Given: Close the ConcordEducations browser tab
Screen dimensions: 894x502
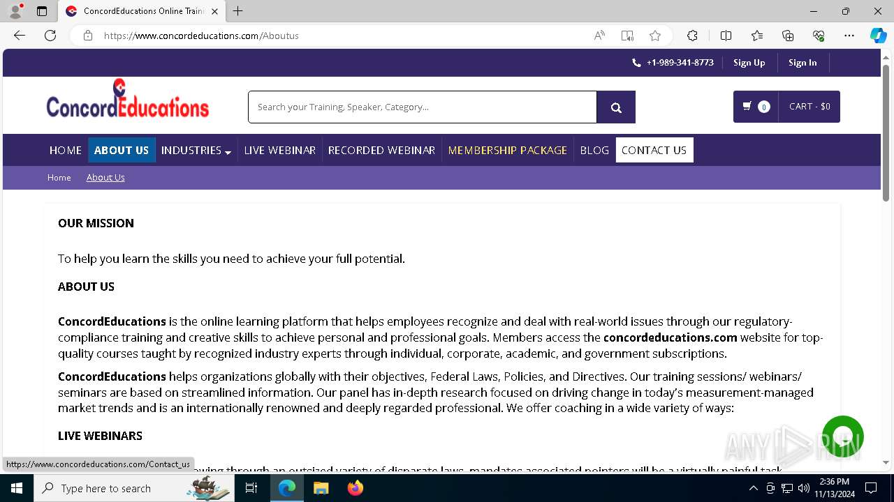Looking at the screenshot, I should point(214,11).
